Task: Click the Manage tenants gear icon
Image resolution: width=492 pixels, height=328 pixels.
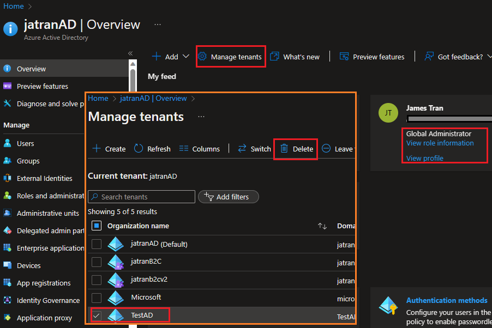Action: click(202, 57)
